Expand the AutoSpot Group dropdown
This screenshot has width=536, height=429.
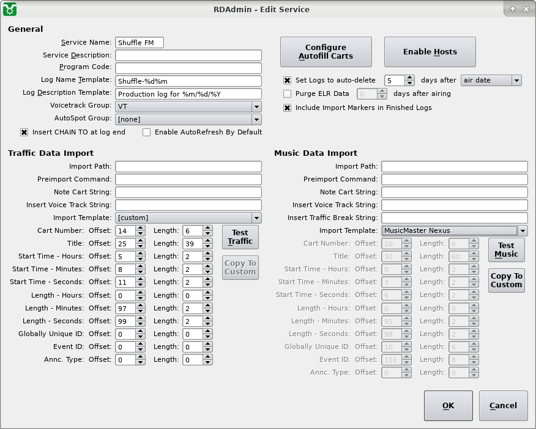click(x=188, y=119)
